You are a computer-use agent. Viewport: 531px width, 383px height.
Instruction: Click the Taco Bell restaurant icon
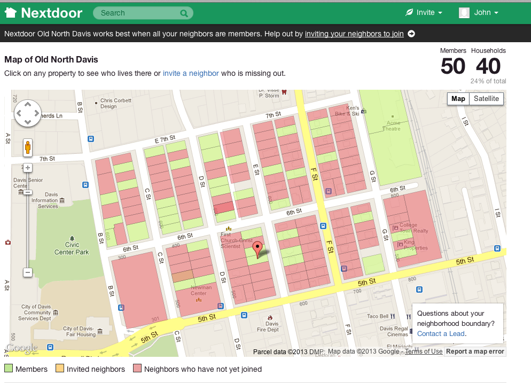tap(393, 316)
